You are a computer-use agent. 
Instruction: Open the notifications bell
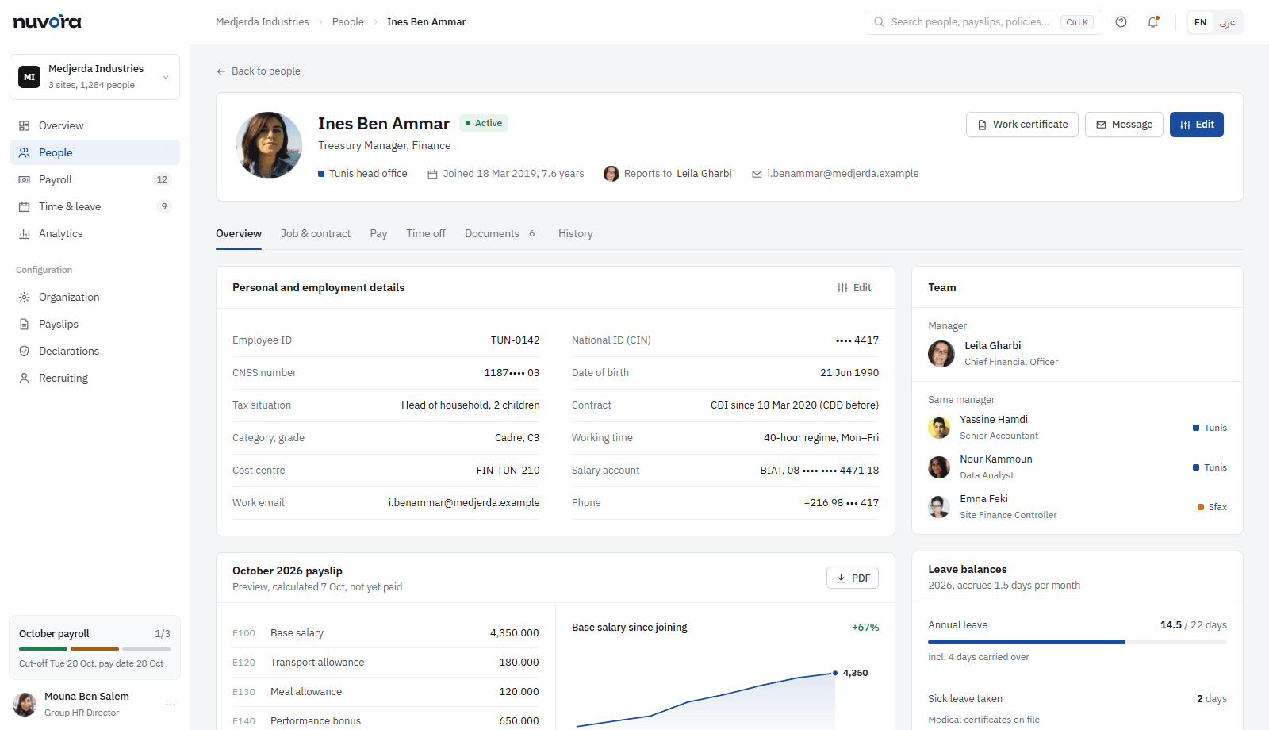1153,22
